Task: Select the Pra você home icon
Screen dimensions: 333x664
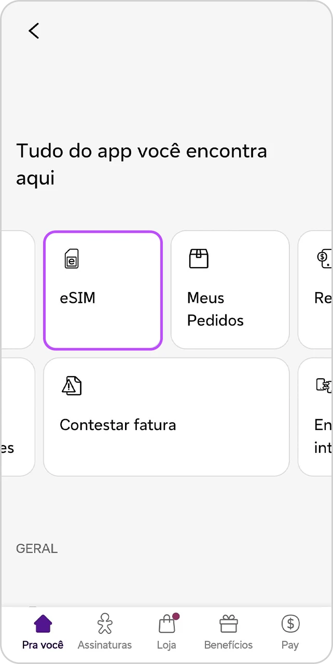Action: coord(43,624)
